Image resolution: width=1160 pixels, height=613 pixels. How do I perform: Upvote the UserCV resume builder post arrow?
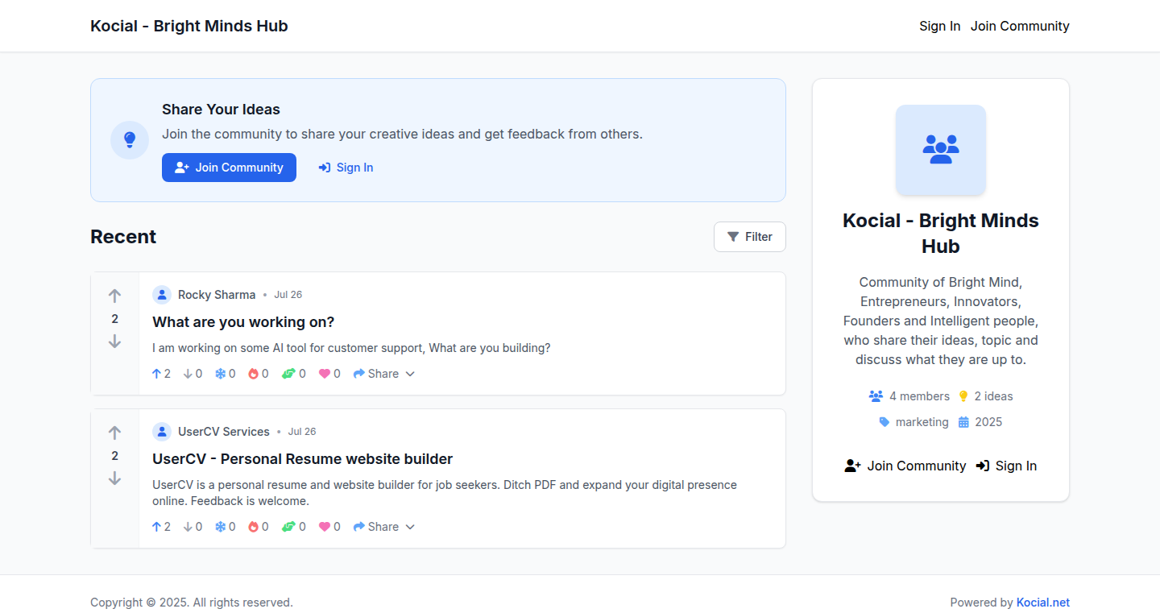(x=114, y=433)
